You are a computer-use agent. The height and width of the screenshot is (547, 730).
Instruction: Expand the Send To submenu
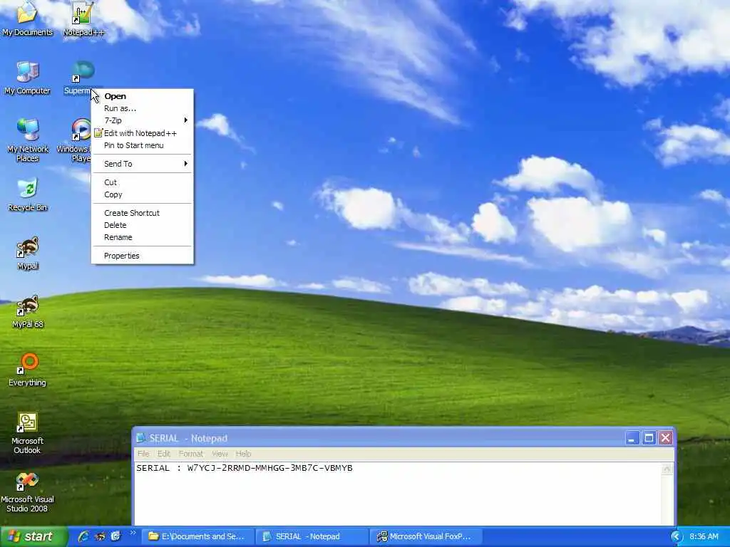[x=142, y=164]
